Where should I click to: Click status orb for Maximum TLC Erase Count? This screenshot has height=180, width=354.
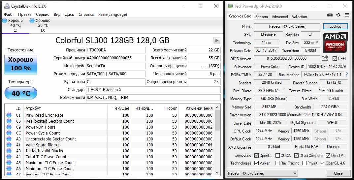(x=9, y=163)
